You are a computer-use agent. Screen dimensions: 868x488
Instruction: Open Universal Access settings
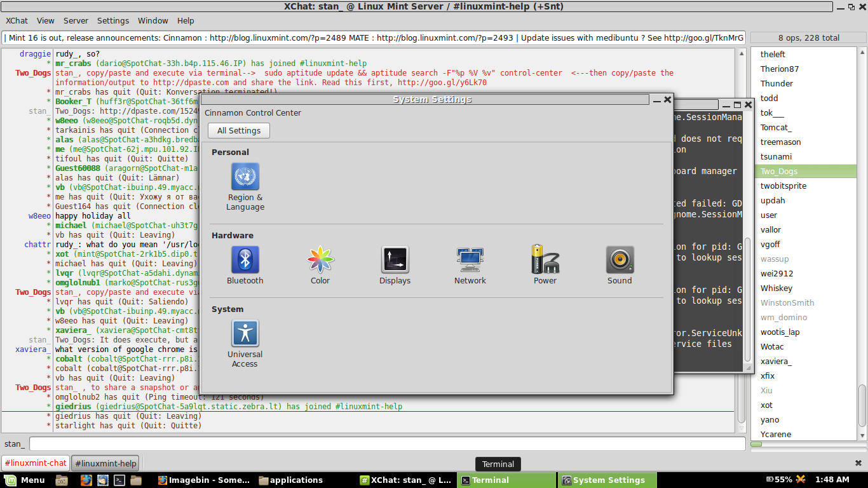pyautogui.click(x=245, y=344)
